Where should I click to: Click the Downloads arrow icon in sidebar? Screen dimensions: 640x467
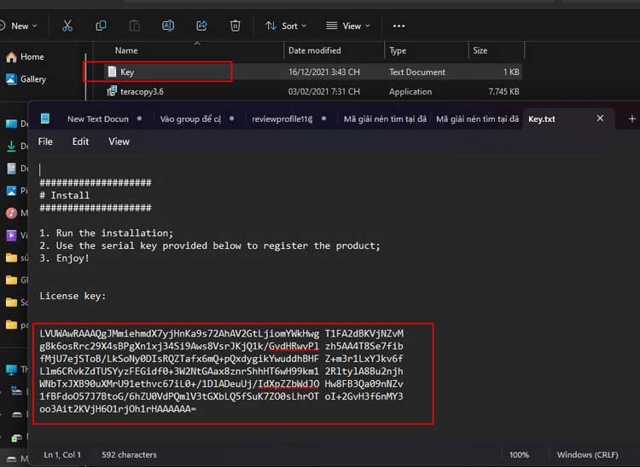(x=11, y=146)
